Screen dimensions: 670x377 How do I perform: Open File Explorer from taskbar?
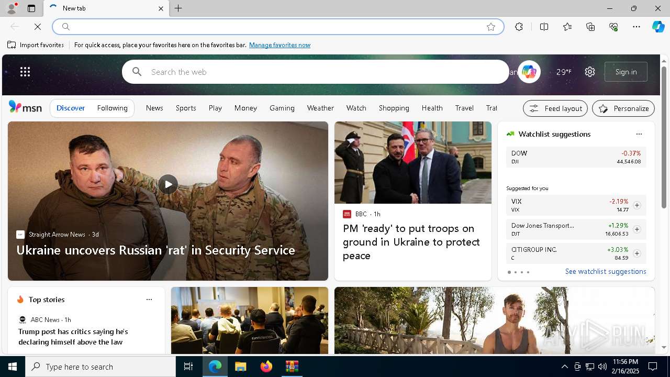[240, 367]
